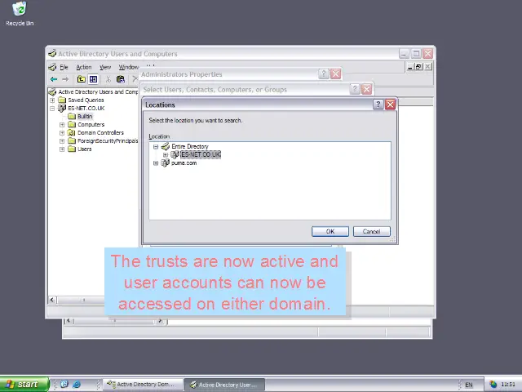Screen dimensions: 522x392
Task: Click the Users folder icon
Action: pyautogui.click(x=72, y=149)
